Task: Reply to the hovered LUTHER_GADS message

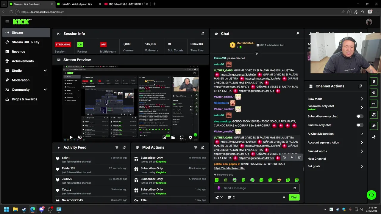Action: coord(285,157)
